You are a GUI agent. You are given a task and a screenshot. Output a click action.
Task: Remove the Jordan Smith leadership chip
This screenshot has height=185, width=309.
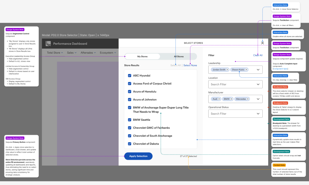pos(227,70)
